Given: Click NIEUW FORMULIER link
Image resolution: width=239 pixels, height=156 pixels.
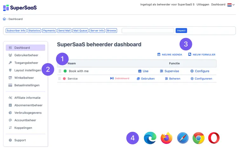Looking at the screenshot, I should click(x=202, y=55).
